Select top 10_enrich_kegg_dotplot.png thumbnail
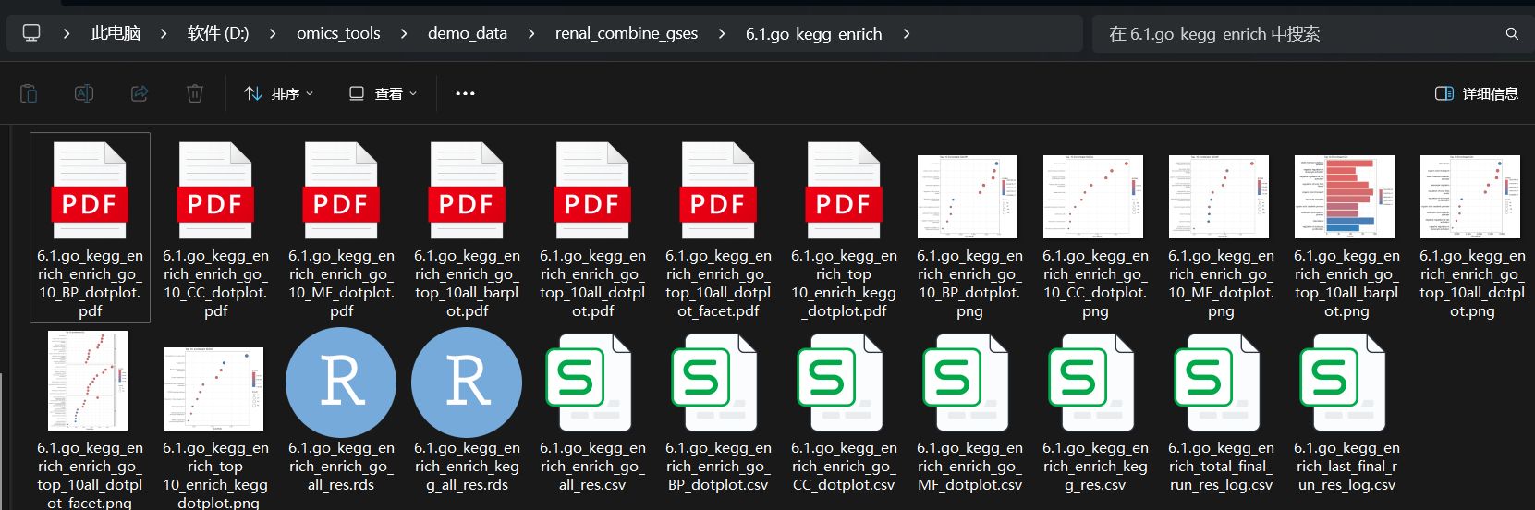Screen dimensions: 1535x510 pyautogui.click(x=213, y=388)
